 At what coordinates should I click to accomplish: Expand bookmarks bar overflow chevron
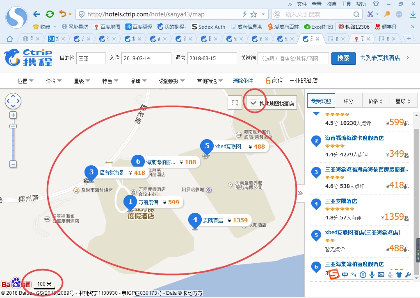413,27
